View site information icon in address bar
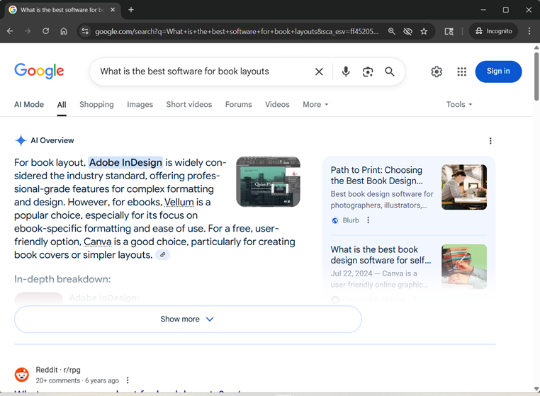Image resolution: width=540 pixels, height=396 pixels. (x=85, y=31)
